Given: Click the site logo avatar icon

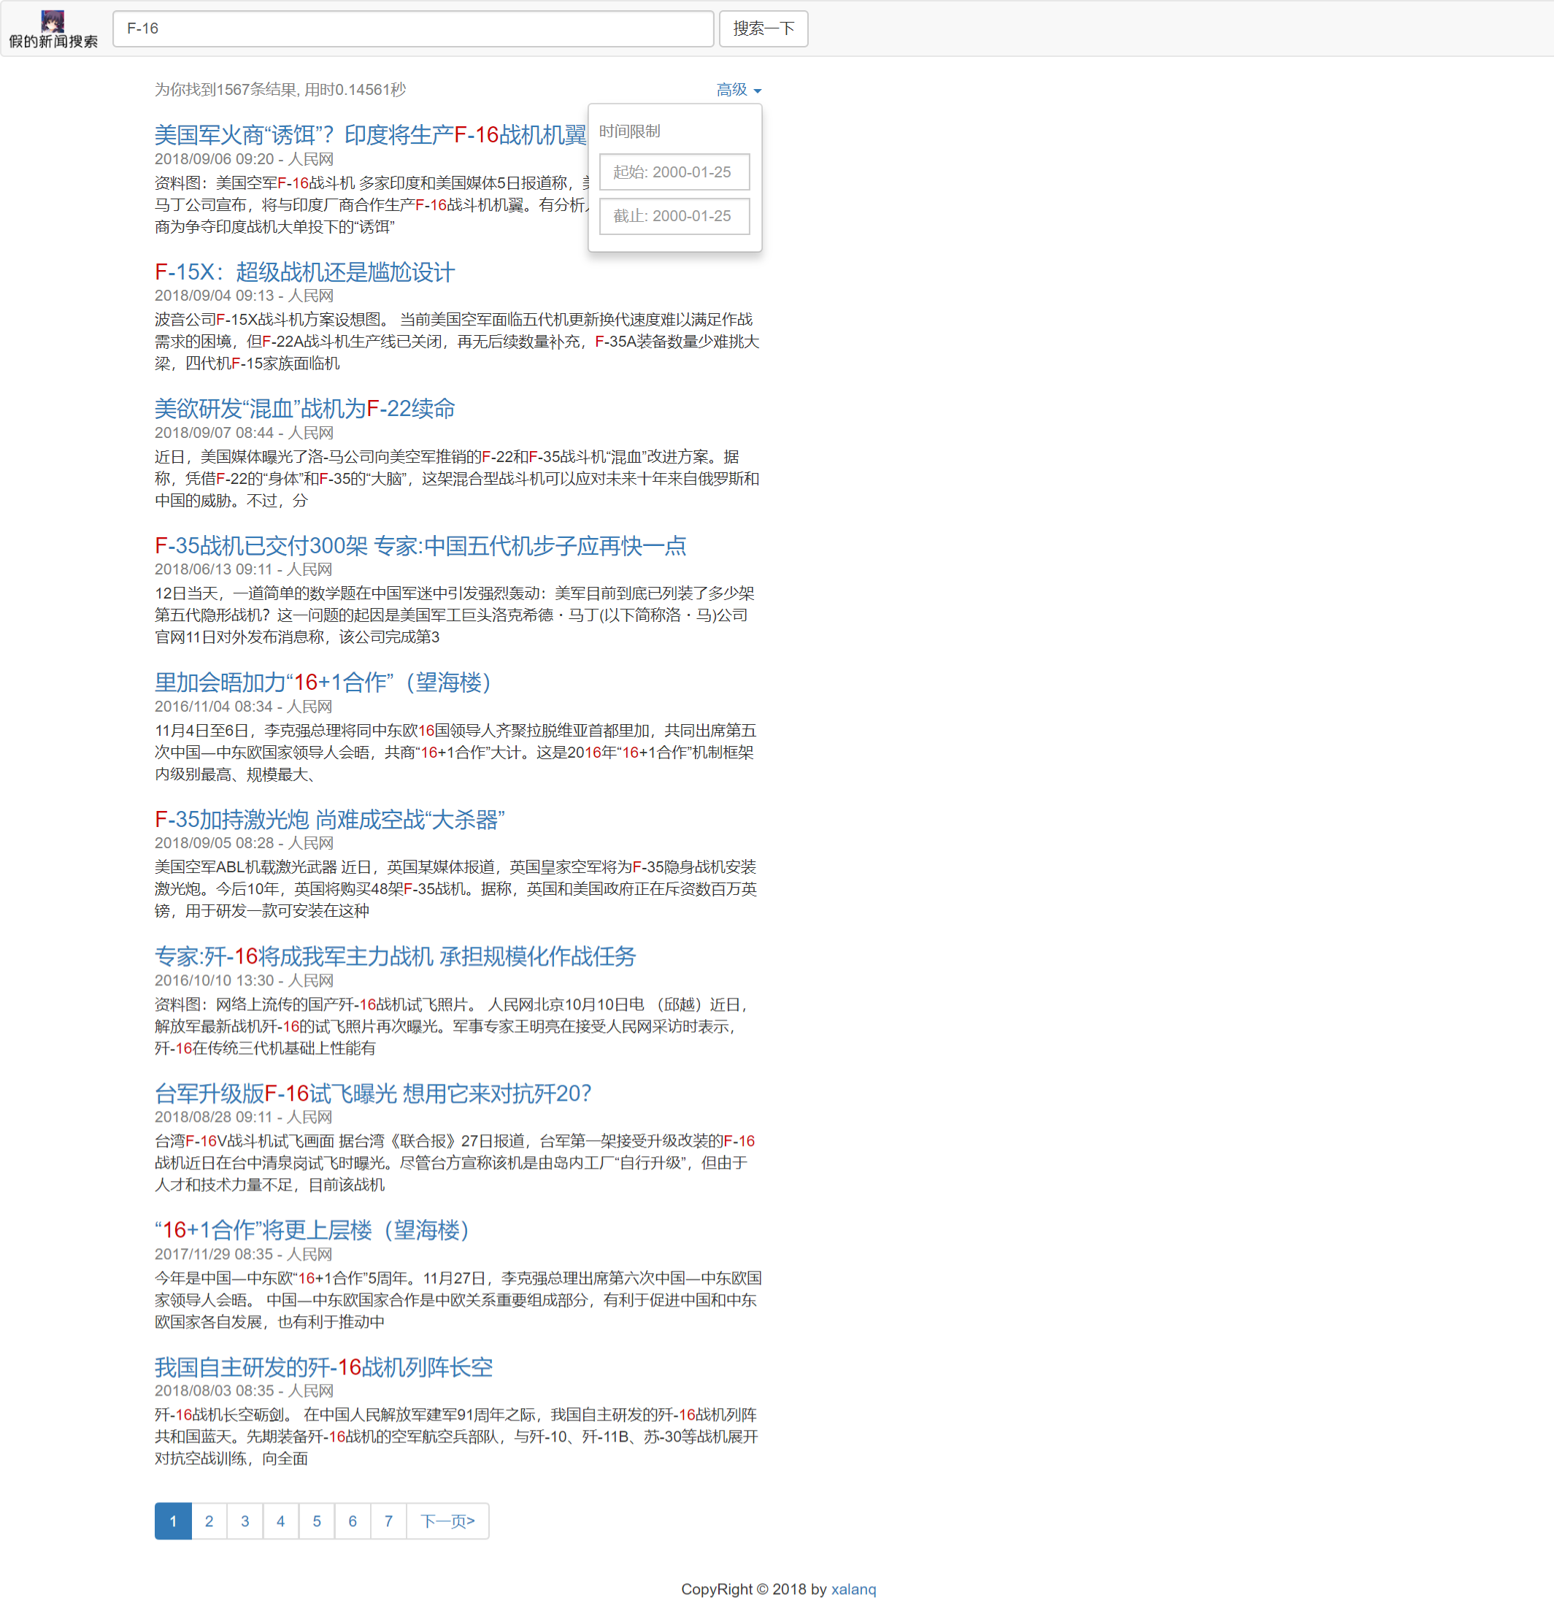Looking at the screenshot, I should (53, 21).
